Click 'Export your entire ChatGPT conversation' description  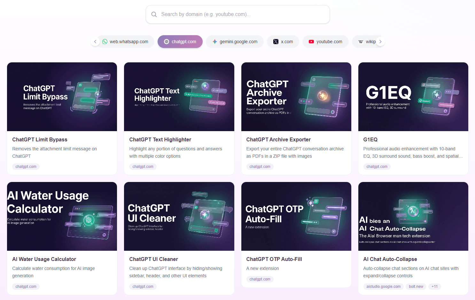(x=295, y=152)
